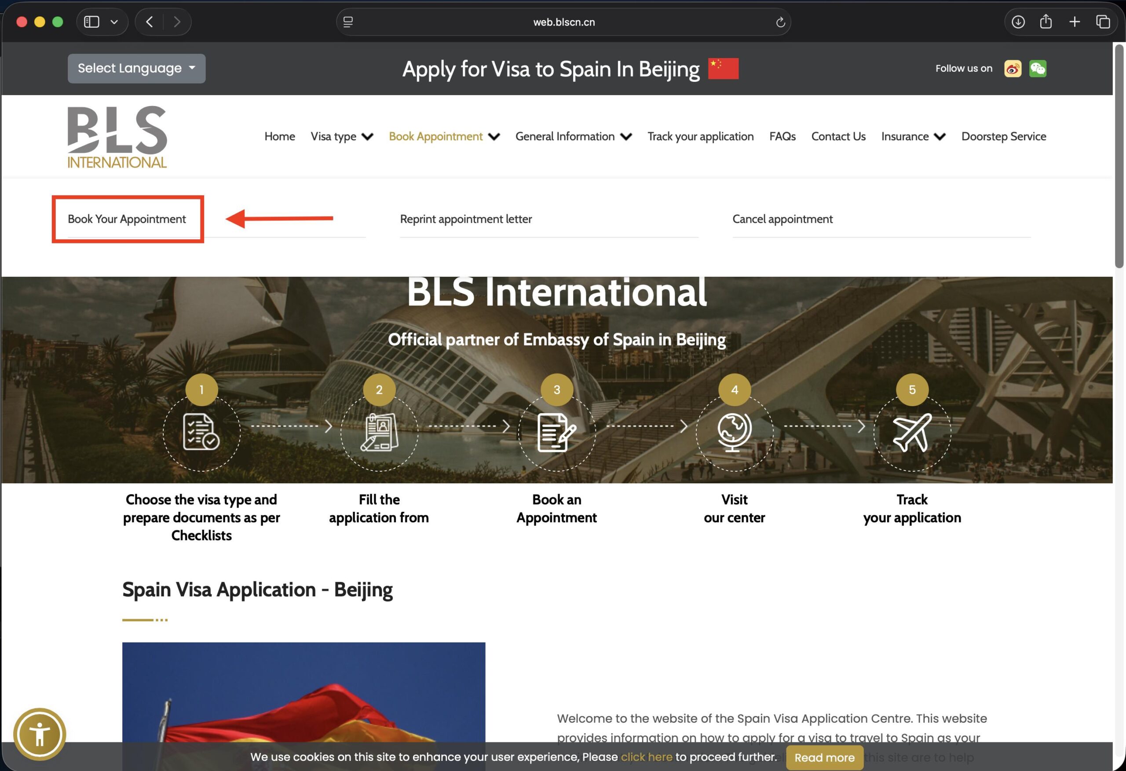The height and width of the screenshot is (771, 1126).
Task: Show the tab overview icon
Action: [1103, 22]
